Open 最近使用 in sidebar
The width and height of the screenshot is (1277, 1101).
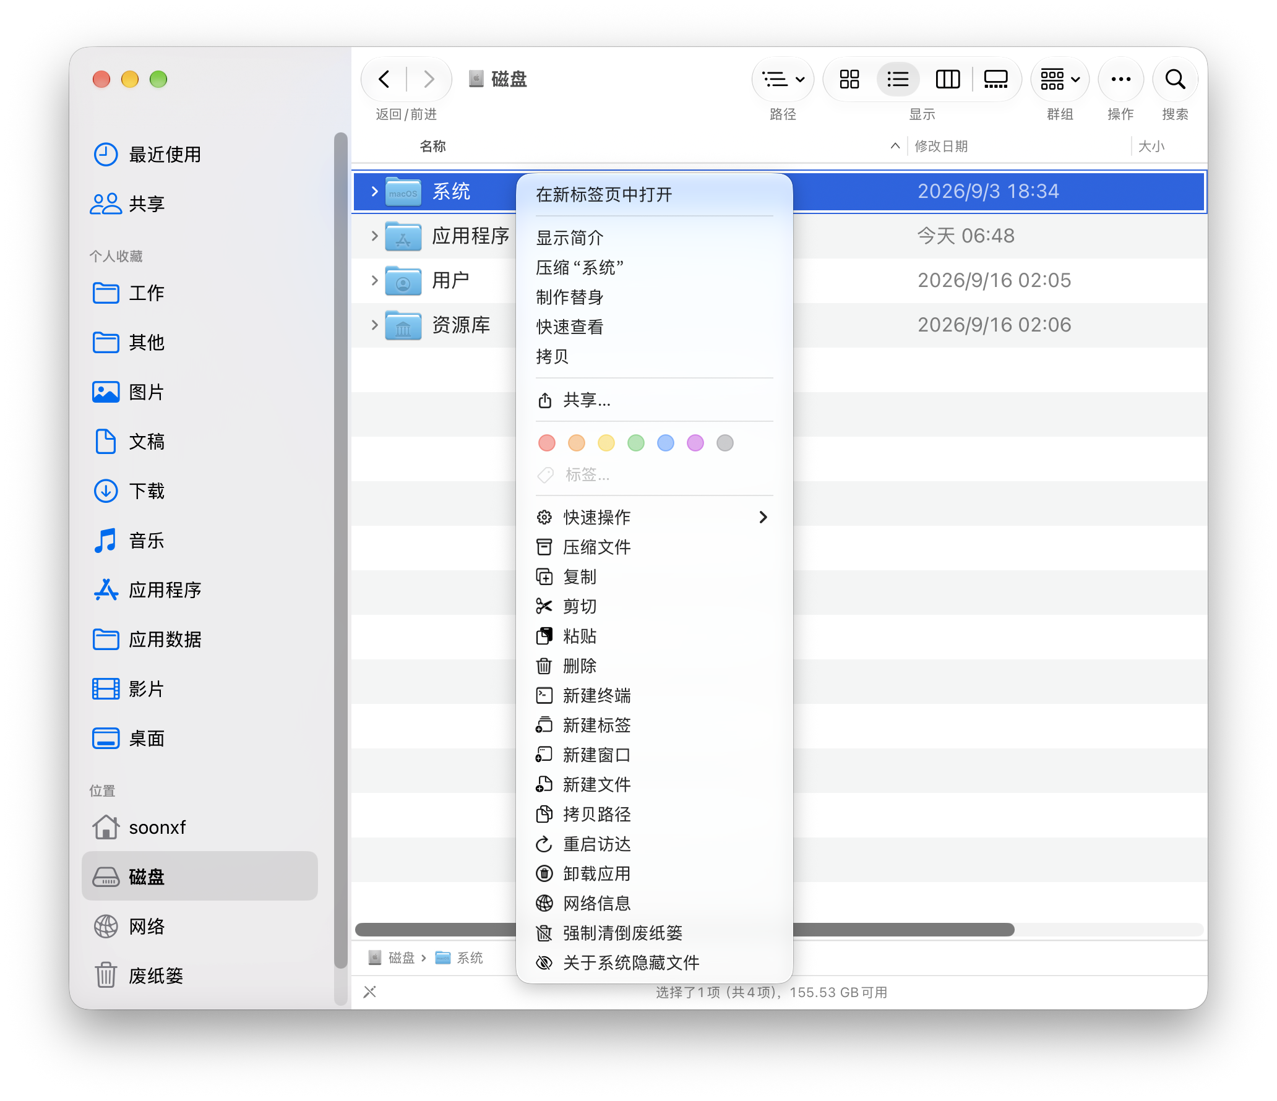click(x=200, y=155)
